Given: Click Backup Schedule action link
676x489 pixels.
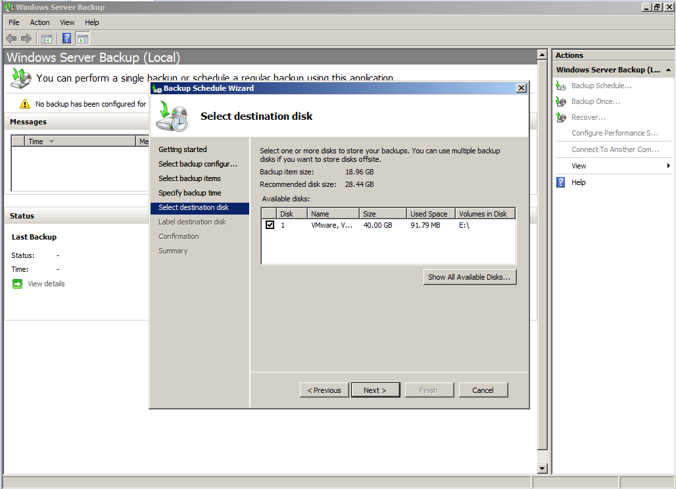Looking at the screenshot, I should [x=602, y=86].
